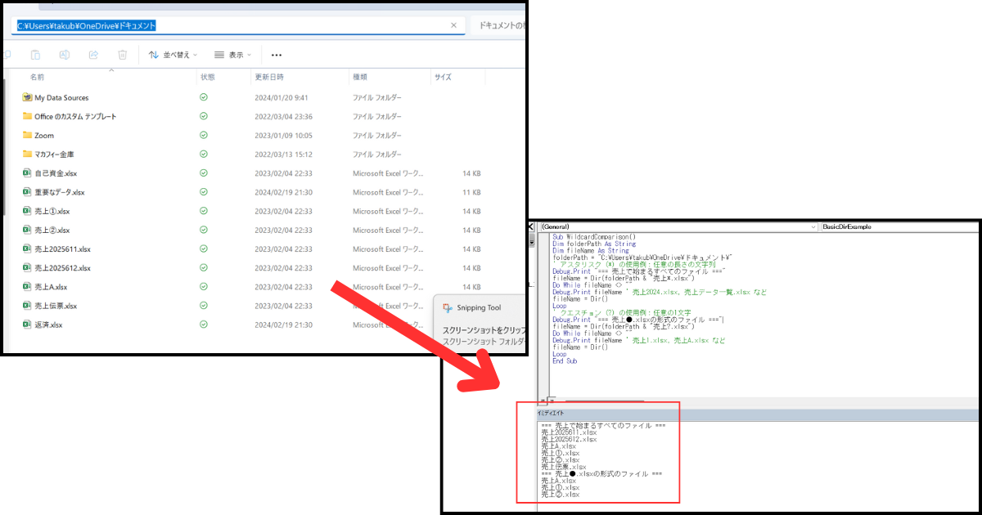Sort by the 更新日時 column header

[271, 77]
